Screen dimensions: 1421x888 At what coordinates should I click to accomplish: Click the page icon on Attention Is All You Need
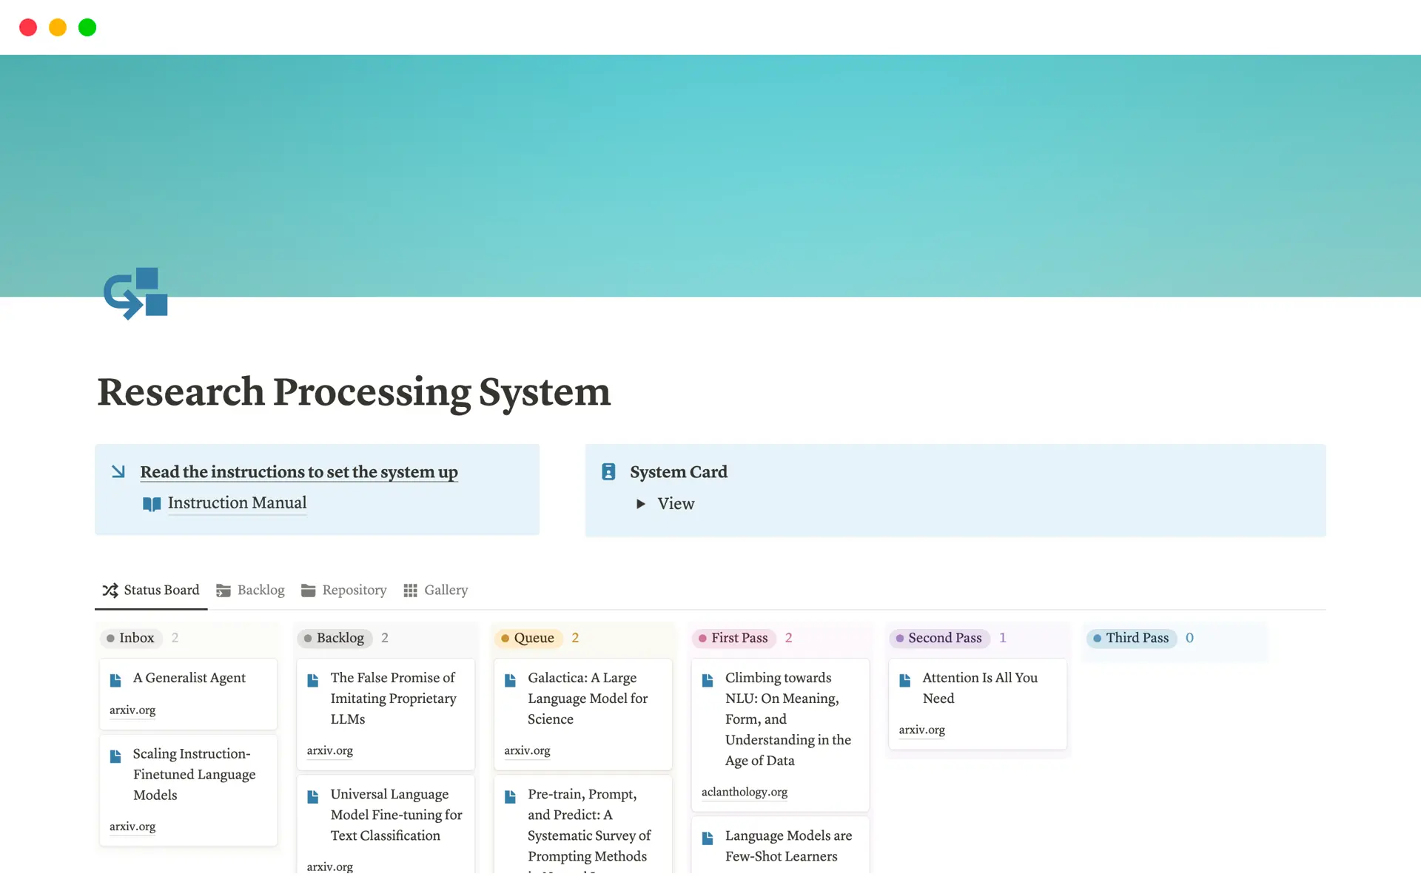tap(904, 679)
